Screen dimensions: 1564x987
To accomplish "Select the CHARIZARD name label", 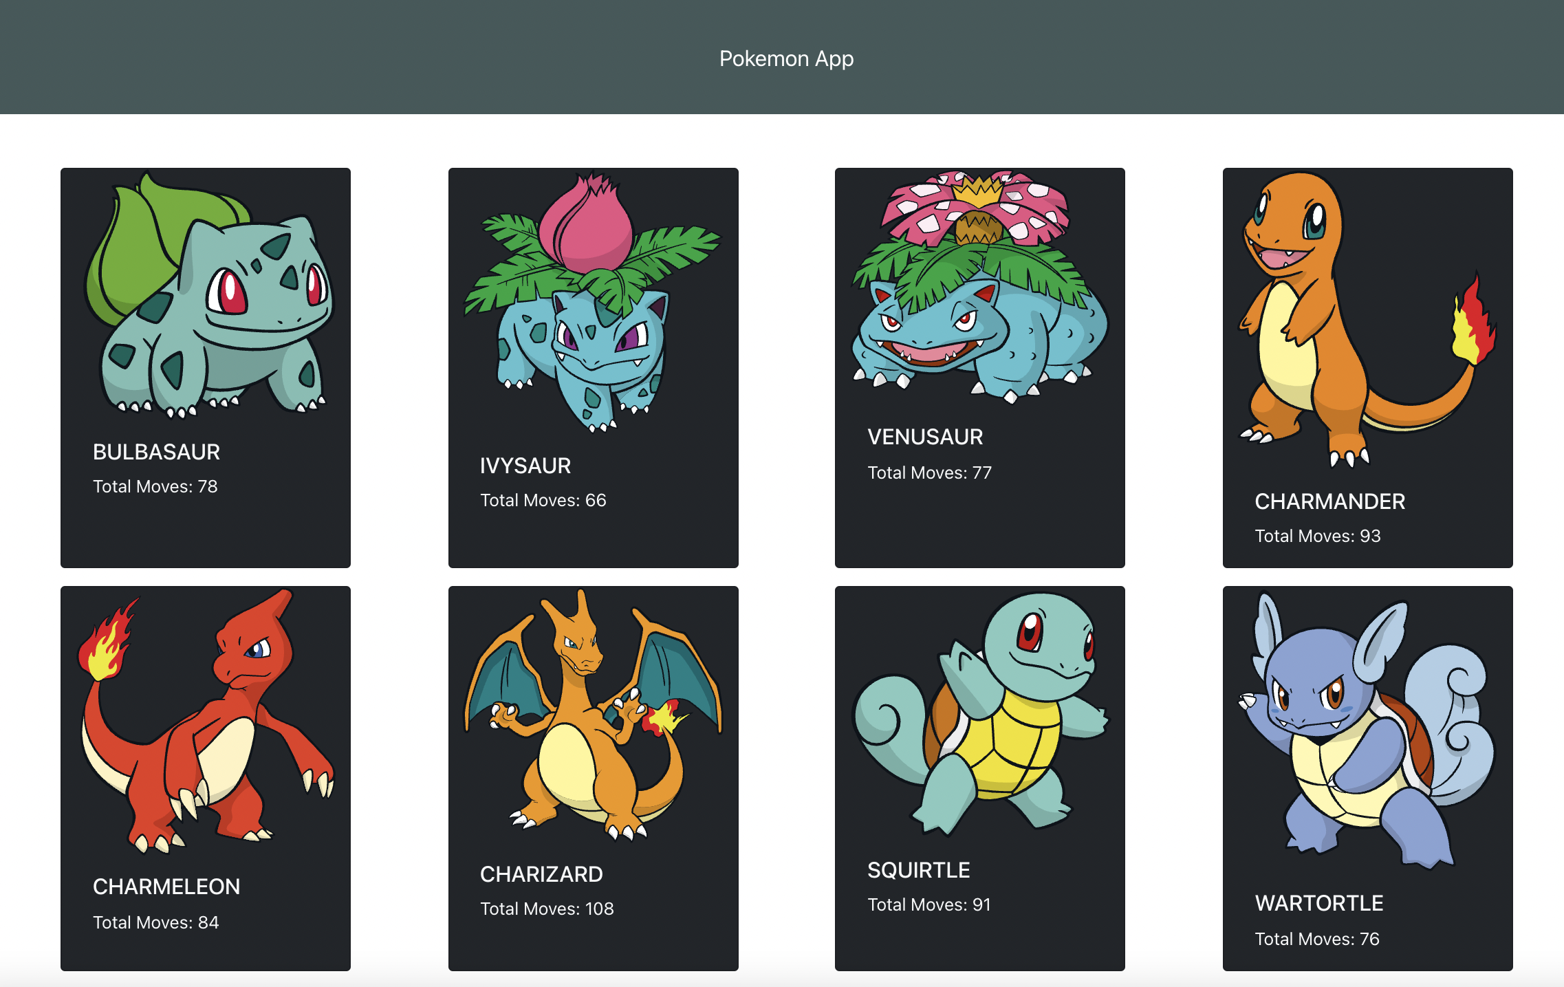I will pos(541,874).
